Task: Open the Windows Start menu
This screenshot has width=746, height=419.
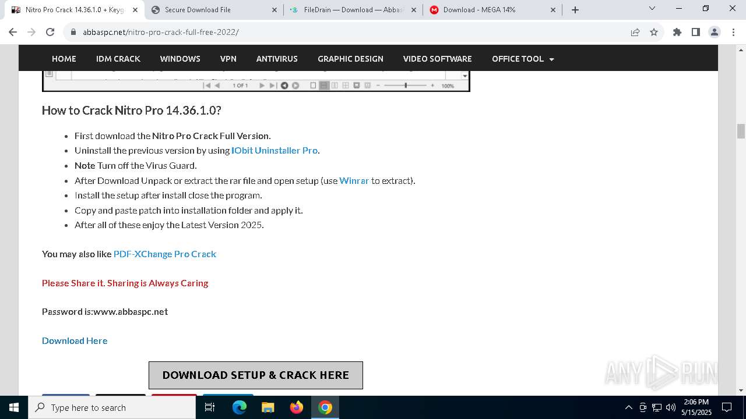Action: [x=14, y=407]
